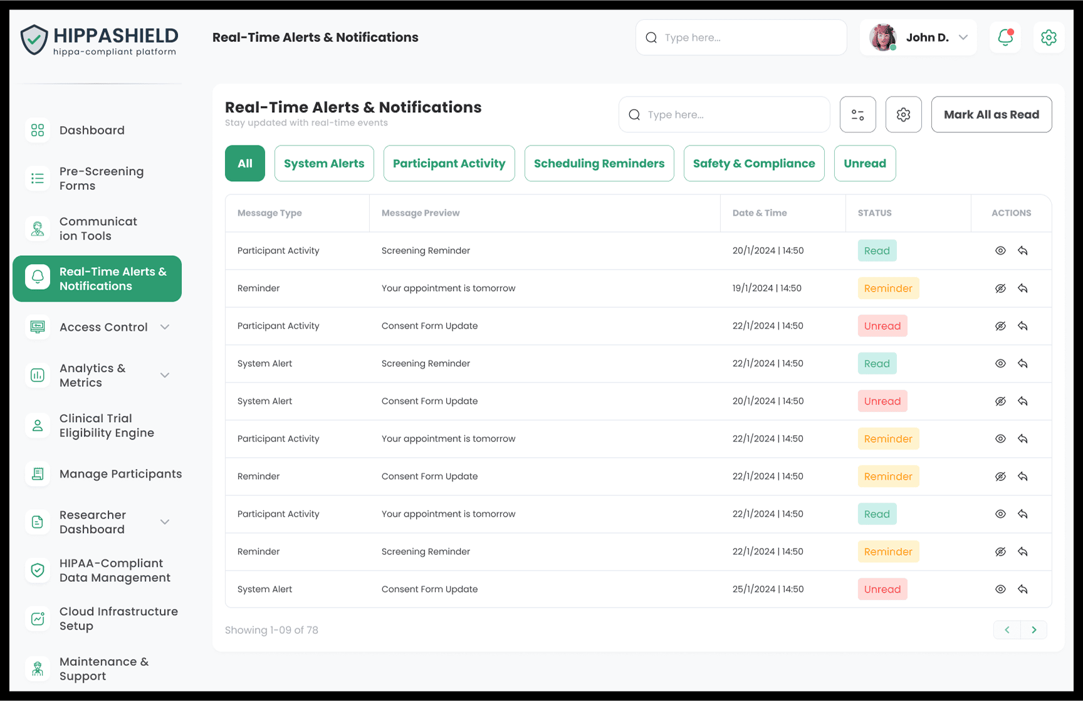Open alerts panel settings gear icon
The height and width of the screenshot is (701, 1083).
(903, 115)
